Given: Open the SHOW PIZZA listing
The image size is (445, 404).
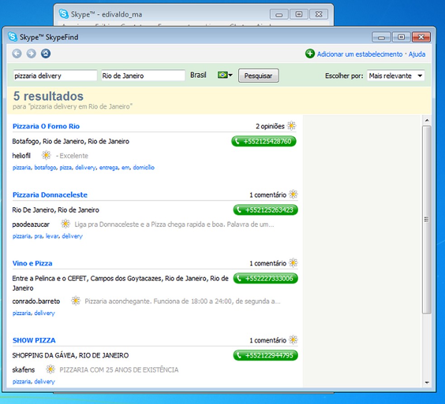Looking at the screenshot, I should 34,340.
